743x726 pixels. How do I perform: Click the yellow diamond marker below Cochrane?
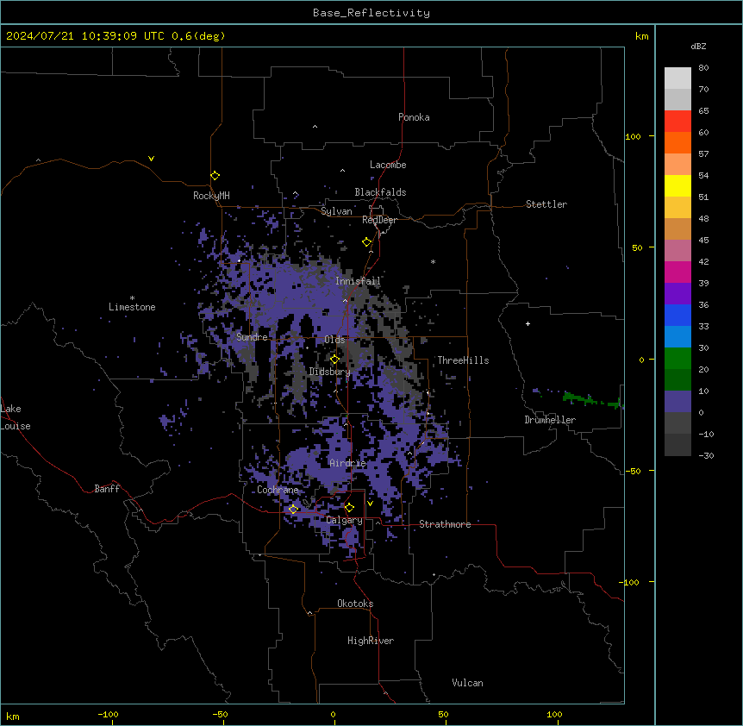293,509
